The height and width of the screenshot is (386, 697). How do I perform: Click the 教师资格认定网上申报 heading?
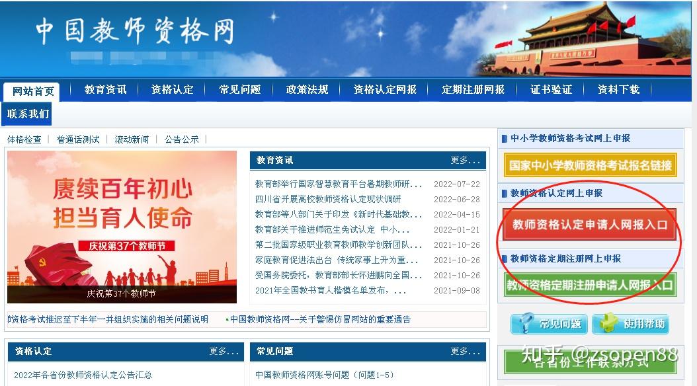tap(557, 193)
